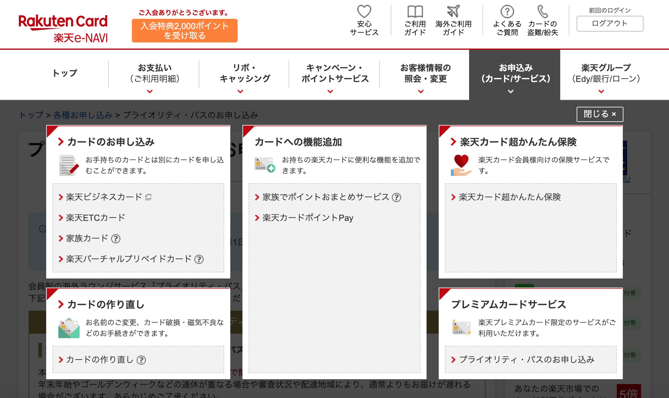Open 楽天ビジネスカード link
This screenshot has width=669, height=398.
[104, 197]
